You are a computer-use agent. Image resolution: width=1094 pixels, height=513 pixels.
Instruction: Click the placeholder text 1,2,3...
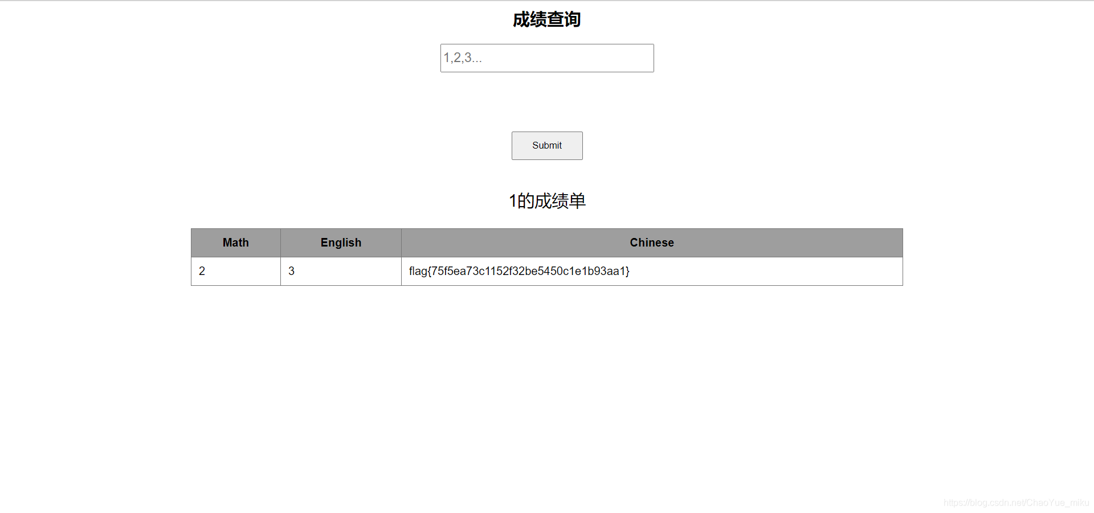(x=459, y=58)
